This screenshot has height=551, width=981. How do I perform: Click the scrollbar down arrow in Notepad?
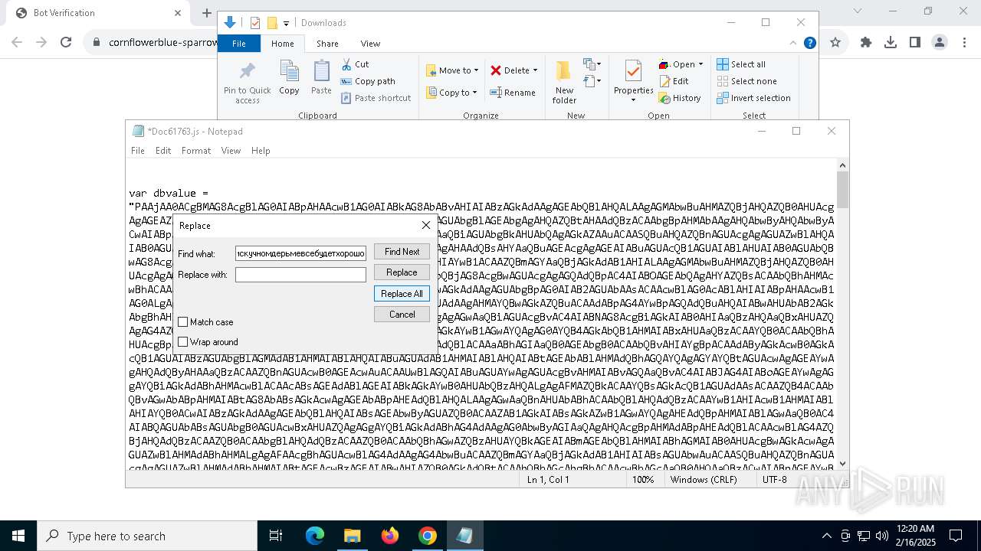(x=842, y=463)
